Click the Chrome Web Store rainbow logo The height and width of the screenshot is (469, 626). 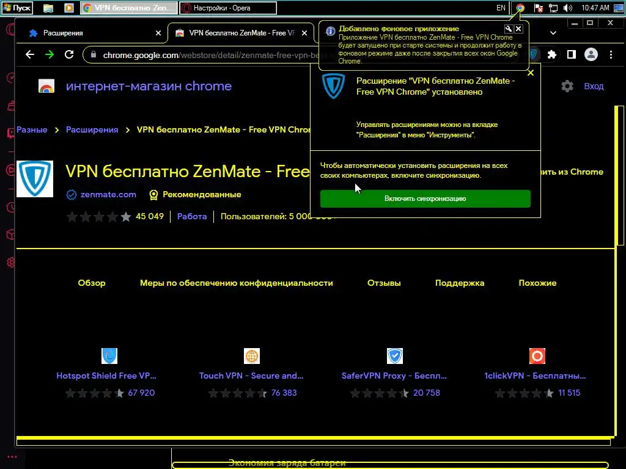click(46, 86)
